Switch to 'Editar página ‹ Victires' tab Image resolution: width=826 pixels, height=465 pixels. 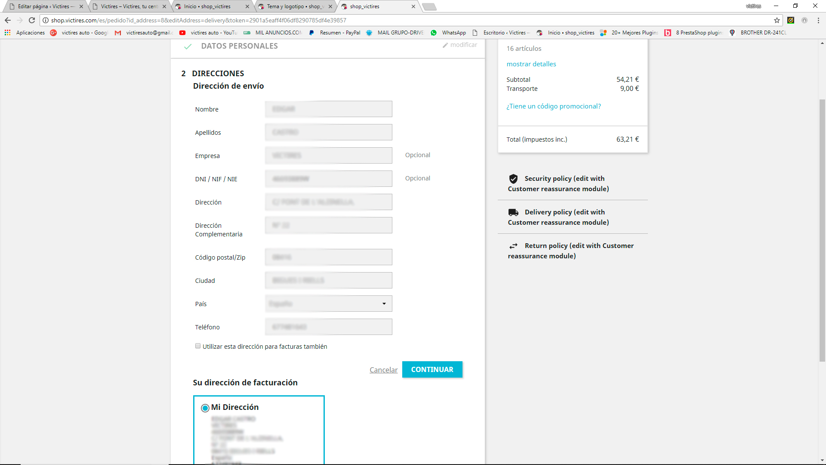coord(43,6)
